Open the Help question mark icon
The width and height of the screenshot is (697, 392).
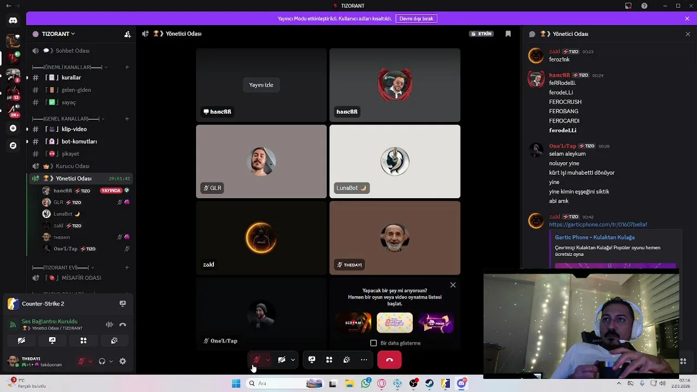click(x=644, y=5)
